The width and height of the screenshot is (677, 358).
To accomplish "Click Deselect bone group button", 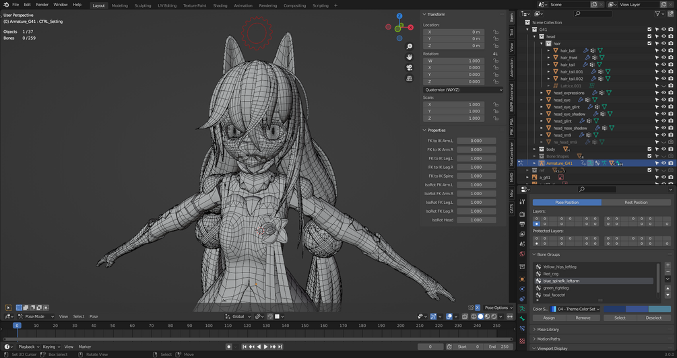I will tap(653, 318).
